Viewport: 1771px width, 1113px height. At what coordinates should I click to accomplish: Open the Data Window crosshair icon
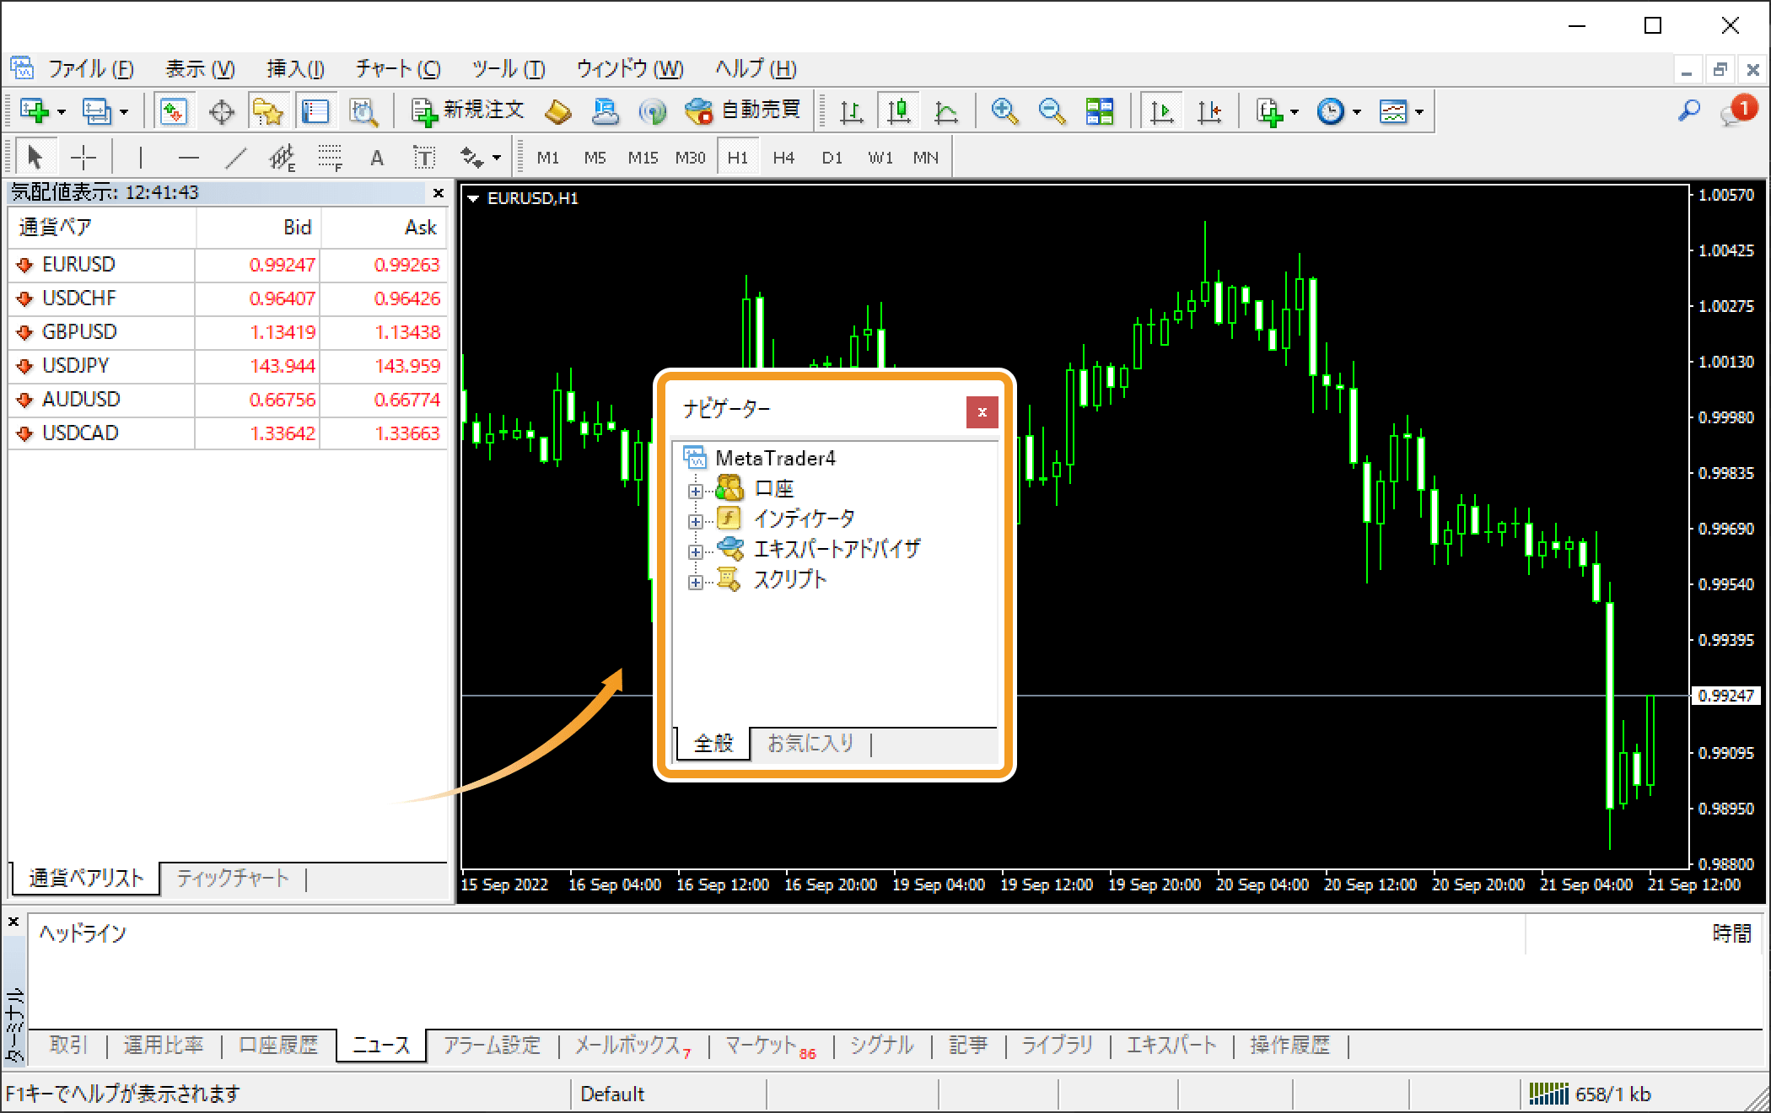coord(222,111)
